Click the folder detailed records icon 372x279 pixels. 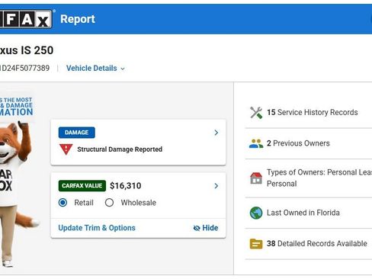(256, 244)
